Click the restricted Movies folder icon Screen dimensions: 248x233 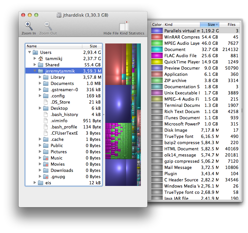coord(46,164)
